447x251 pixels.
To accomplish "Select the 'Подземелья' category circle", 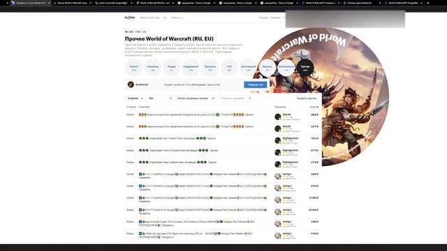I will 191,68.
